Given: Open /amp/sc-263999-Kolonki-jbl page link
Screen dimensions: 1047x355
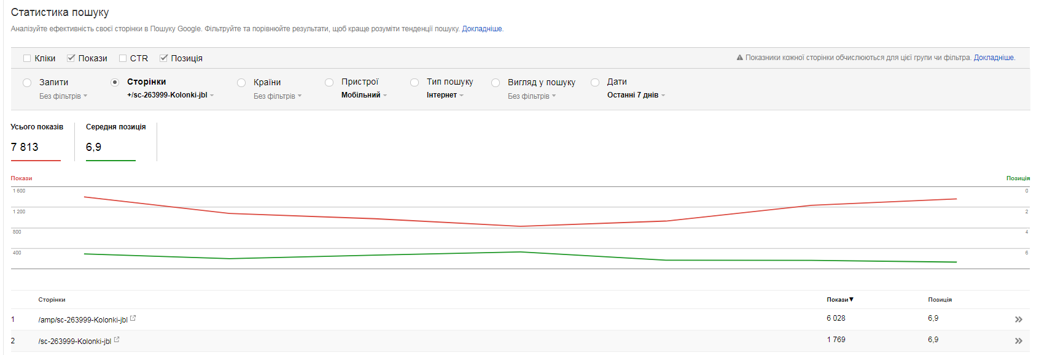Looking at the screenshot, I should pyautogui.click(x=83, y=320).
